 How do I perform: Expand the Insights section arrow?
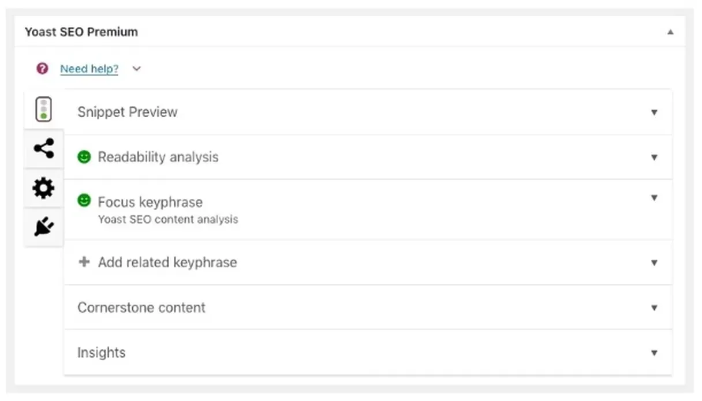pyautogui.click(x=654, y=353)
